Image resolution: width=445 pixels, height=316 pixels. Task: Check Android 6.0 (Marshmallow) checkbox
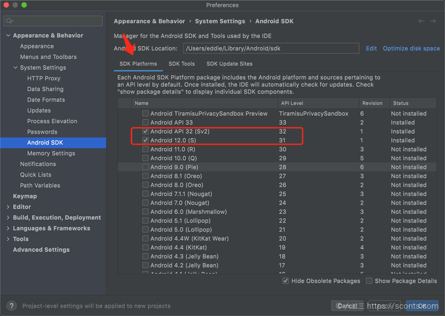coord(145,211)
